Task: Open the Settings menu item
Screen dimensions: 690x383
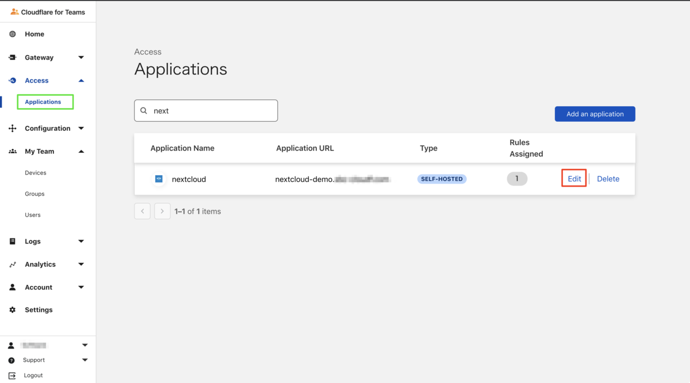Action: [x=39, y=310]
